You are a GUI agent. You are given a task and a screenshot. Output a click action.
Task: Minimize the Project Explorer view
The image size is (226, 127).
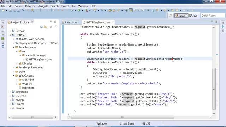point(51,22)
